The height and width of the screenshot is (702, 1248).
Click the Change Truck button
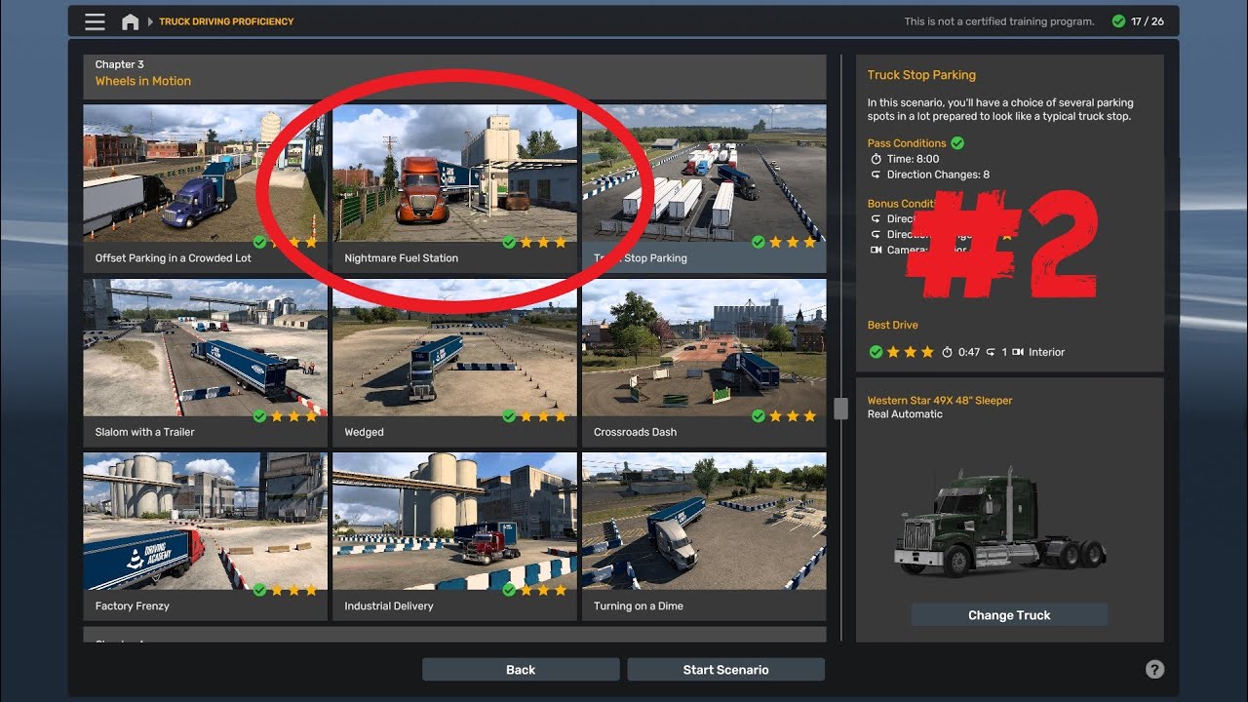point(1009,614)
